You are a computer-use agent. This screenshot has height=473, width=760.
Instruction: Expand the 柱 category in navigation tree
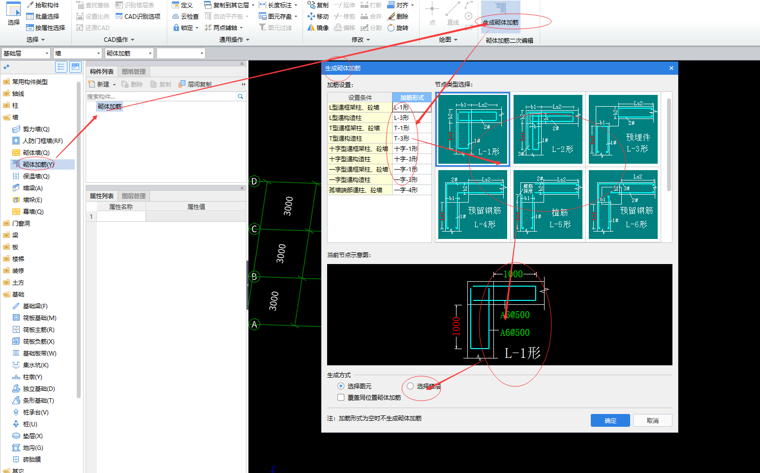point(6,105)
